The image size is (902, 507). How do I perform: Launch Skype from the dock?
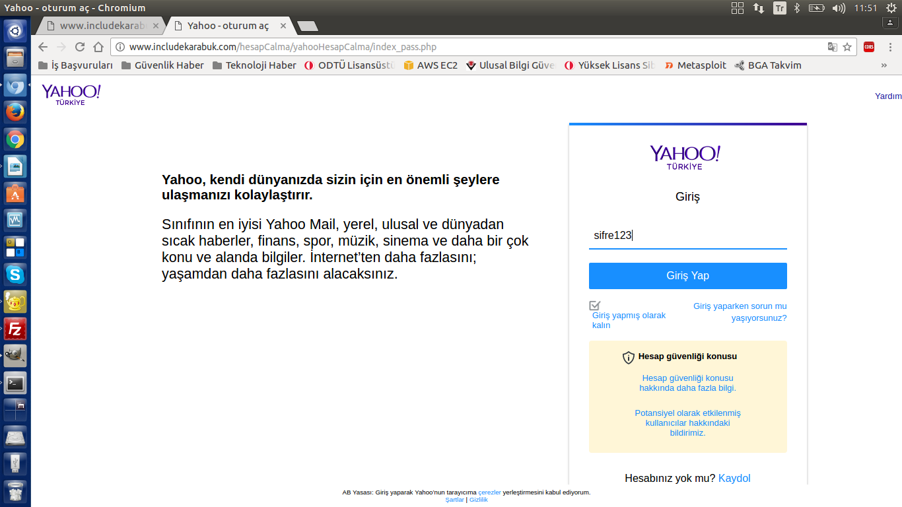tap(15, 275)
